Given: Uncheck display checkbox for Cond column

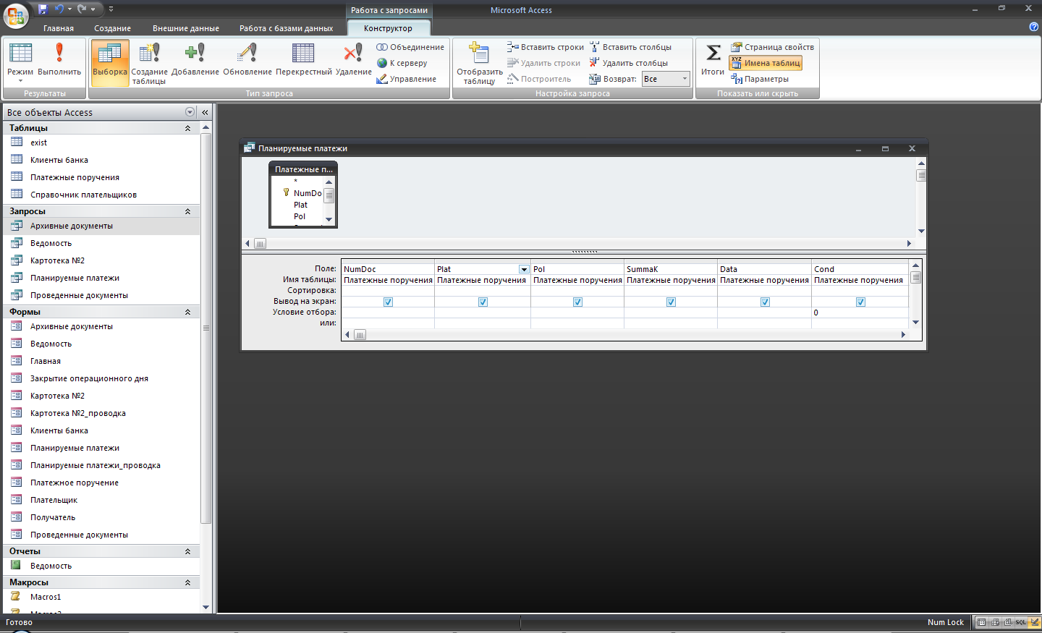Looking at the screenshot, I should pyautogui.click(x=860, y=302).
